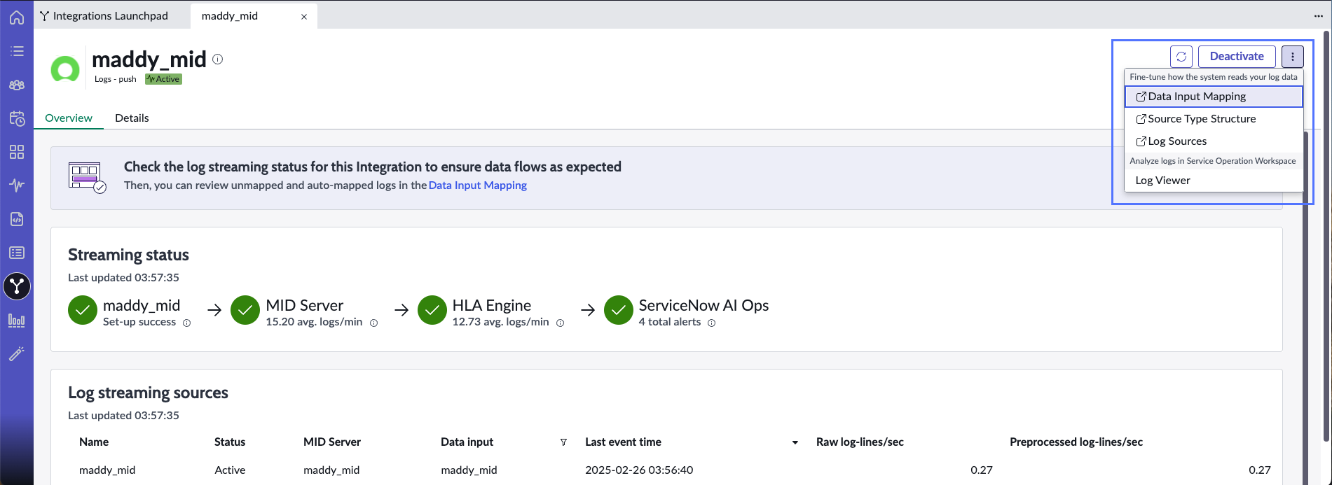
Task: Click the MID Server column header
Action: click(x=332, y=442)
